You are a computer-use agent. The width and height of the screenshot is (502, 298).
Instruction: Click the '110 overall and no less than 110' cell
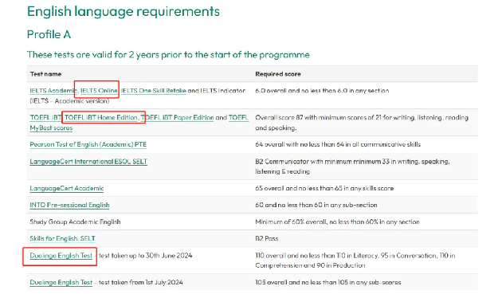point(355,261)
